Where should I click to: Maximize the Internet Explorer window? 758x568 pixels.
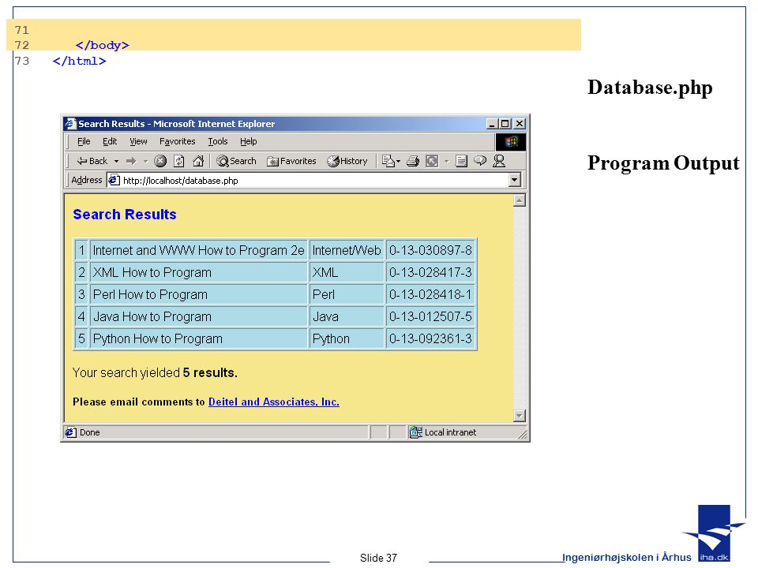coord(505,124)
